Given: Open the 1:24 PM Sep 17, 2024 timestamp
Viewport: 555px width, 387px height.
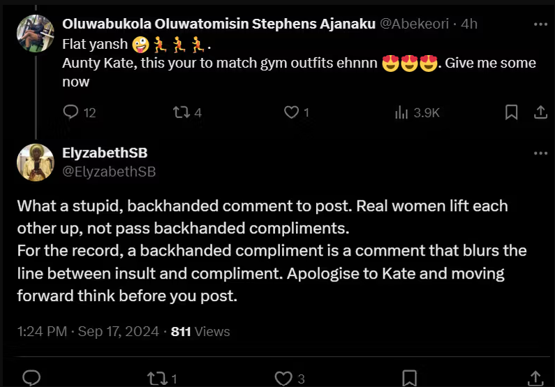Looking at the screenshot, I should pos(88,332).
